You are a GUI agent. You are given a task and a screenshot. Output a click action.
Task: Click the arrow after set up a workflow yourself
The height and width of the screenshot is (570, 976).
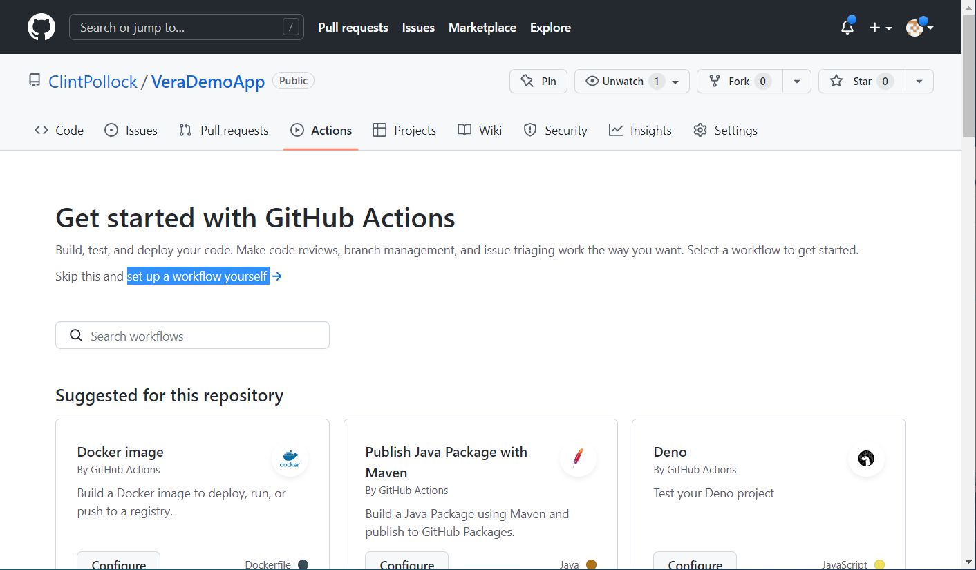pyautogui.click(x=277, y=276)
